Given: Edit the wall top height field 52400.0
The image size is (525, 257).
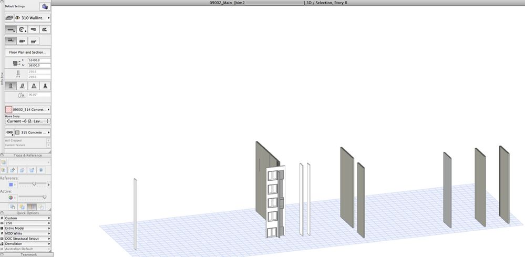Looking at the screenshot, I should coord(39,60).
